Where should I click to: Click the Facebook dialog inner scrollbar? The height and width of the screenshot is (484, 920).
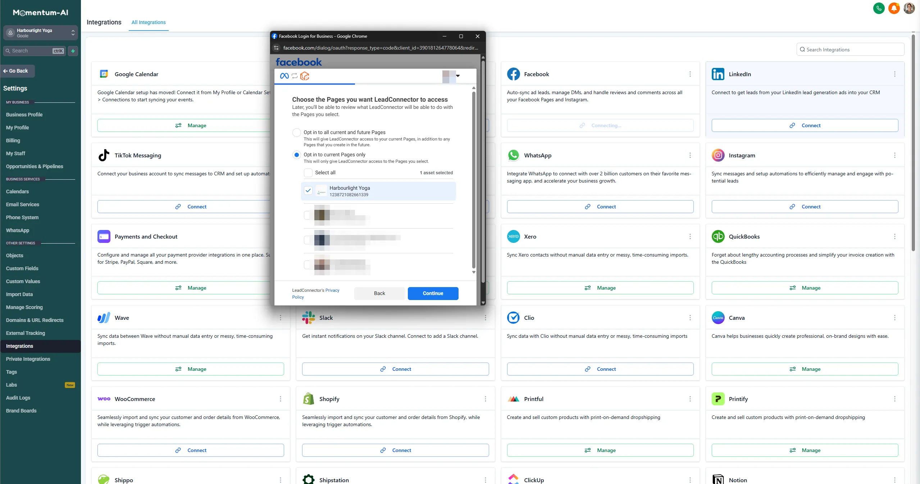pyautogui.click(x=474, y=180)
